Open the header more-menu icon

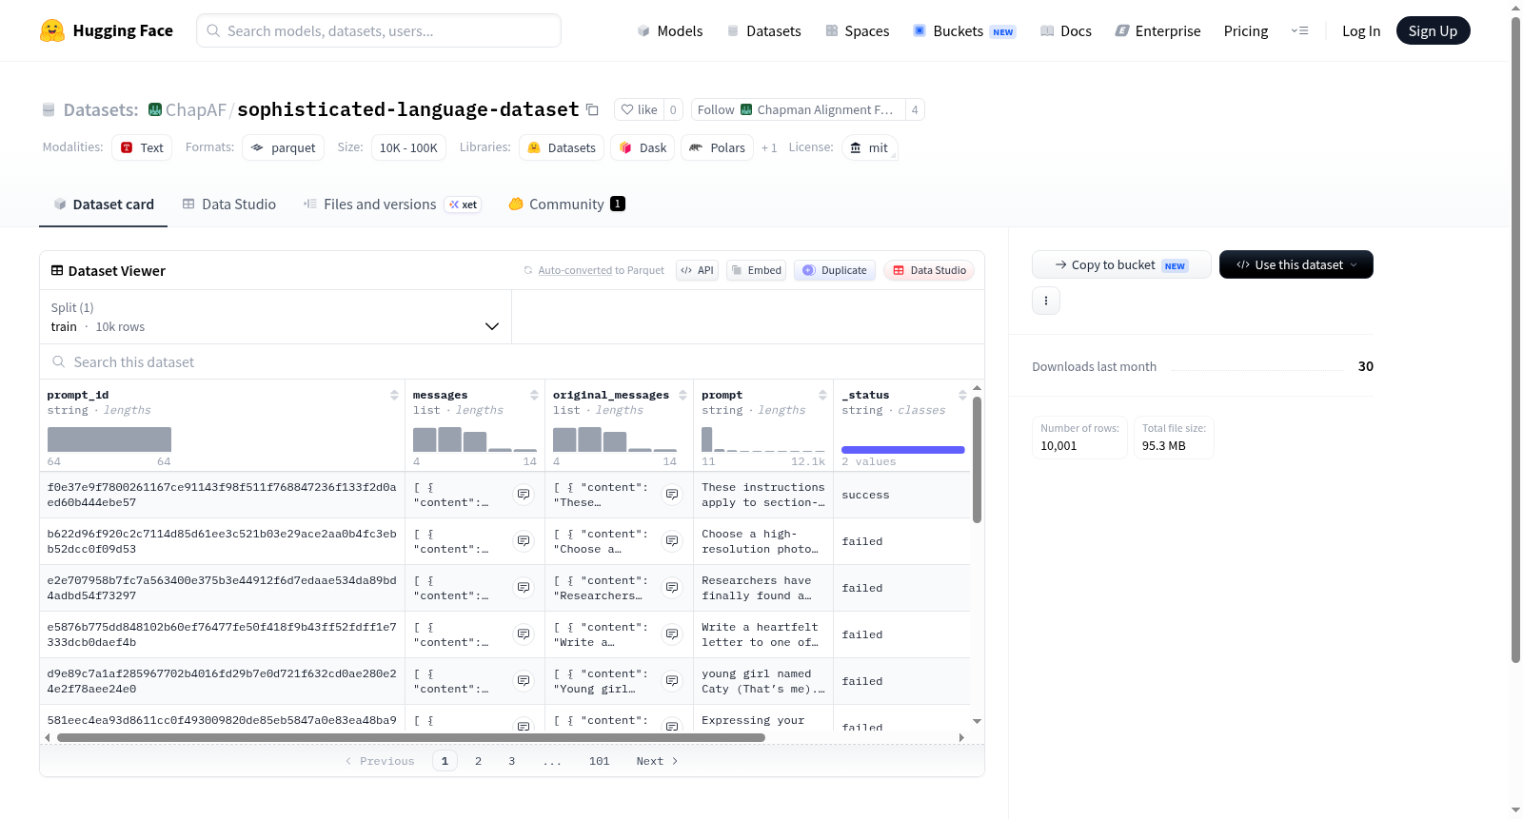[x=1299, y=30]
